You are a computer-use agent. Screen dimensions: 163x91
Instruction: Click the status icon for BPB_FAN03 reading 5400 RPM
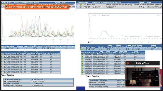82,58
